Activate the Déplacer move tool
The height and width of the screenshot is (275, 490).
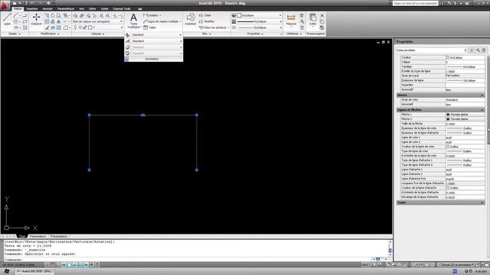tap(37, 19)
